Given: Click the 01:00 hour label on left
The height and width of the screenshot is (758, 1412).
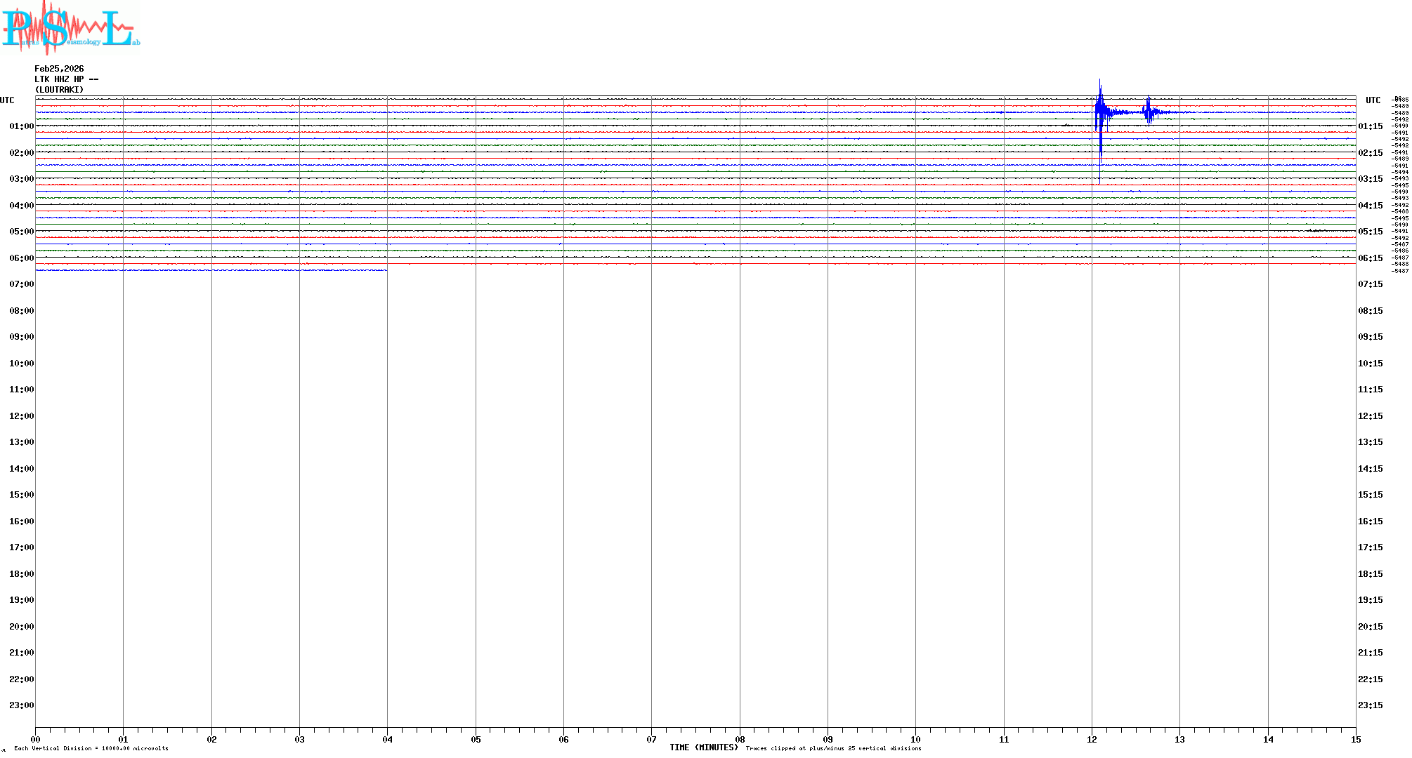Looking at the screenshot, I should point(21,126).
